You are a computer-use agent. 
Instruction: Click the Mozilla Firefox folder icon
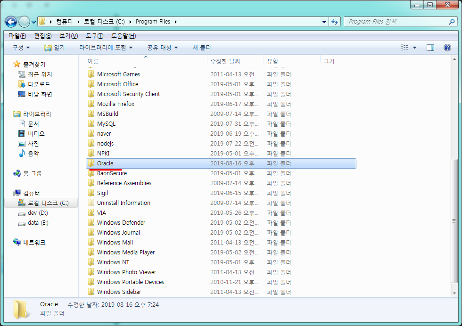[91, 104]
